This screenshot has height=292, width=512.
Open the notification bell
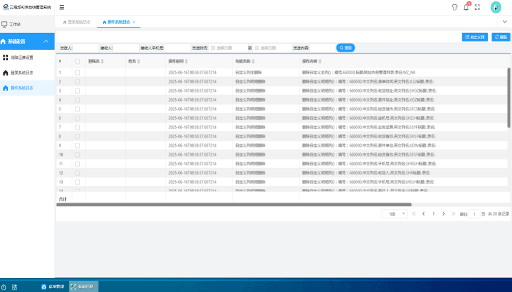pos(466,7)
